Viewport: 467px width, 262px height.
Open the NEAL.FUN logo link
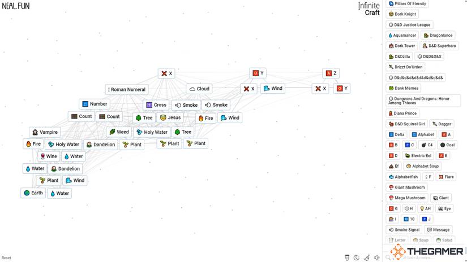point(16,6)
